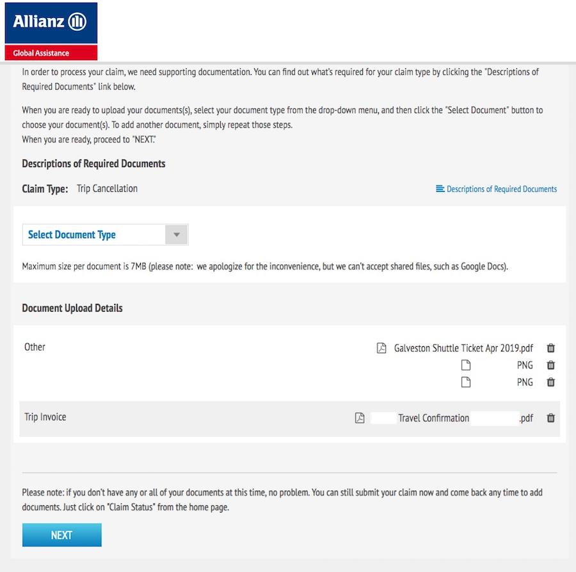Expand the gray dropdown arrow for document type
Image resolution: width=576 pixels, height=572 pixels.
177,235
